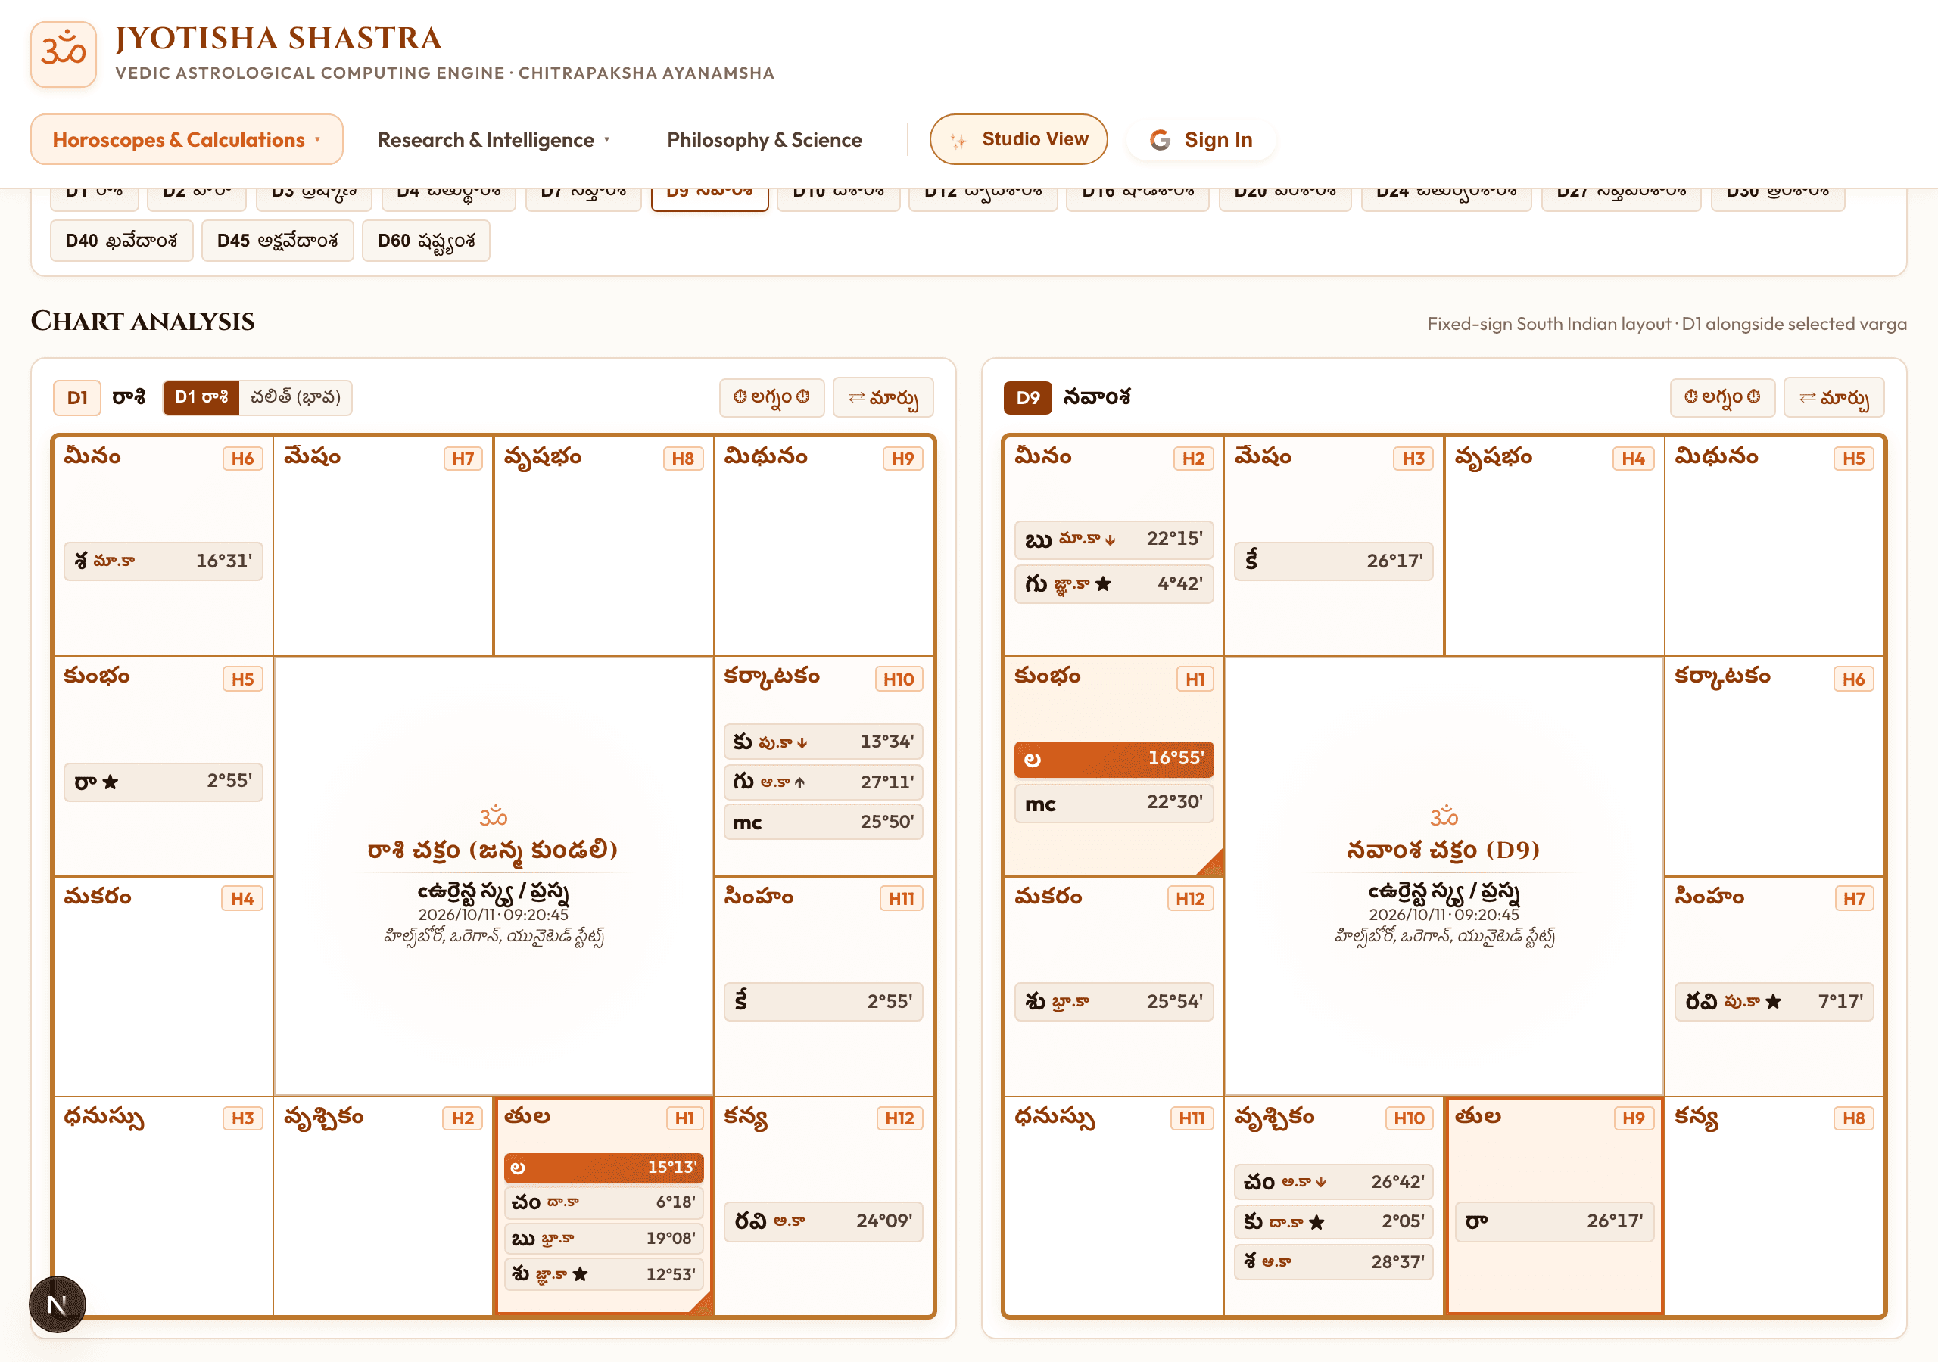This screenshot has width=1938, height=1362.
Task: Click the D1 Chandra row 6°18'
Action: point(603,1202)
